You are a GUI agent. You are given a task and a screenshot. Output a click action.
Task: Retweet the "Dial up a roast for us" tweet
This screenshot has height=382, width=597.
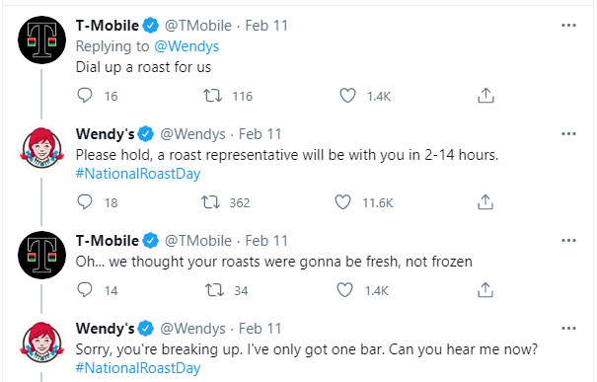(212, 96)
